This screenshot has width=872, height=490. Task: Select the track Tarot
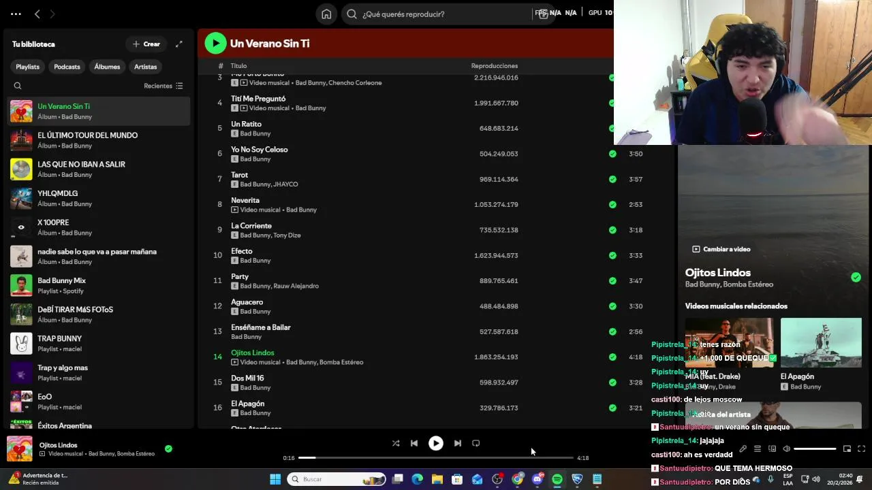coord(239,175)
